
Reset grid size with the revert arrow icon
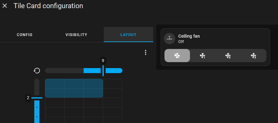(37, 71)
